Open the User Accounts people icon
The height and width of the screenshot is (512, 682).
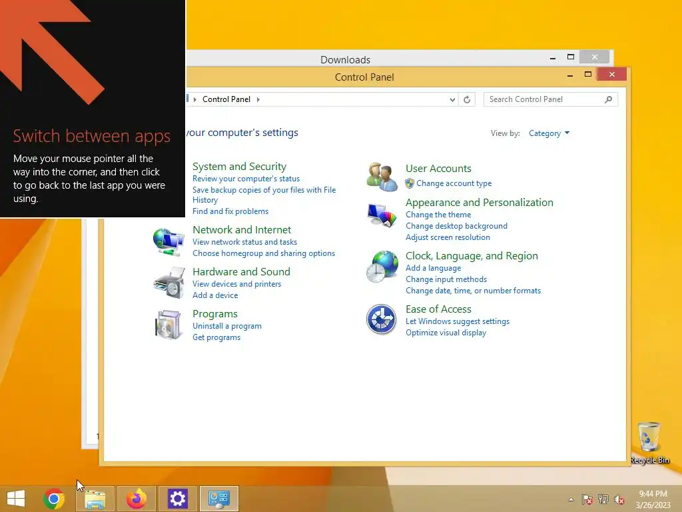[x=382, y=176]
